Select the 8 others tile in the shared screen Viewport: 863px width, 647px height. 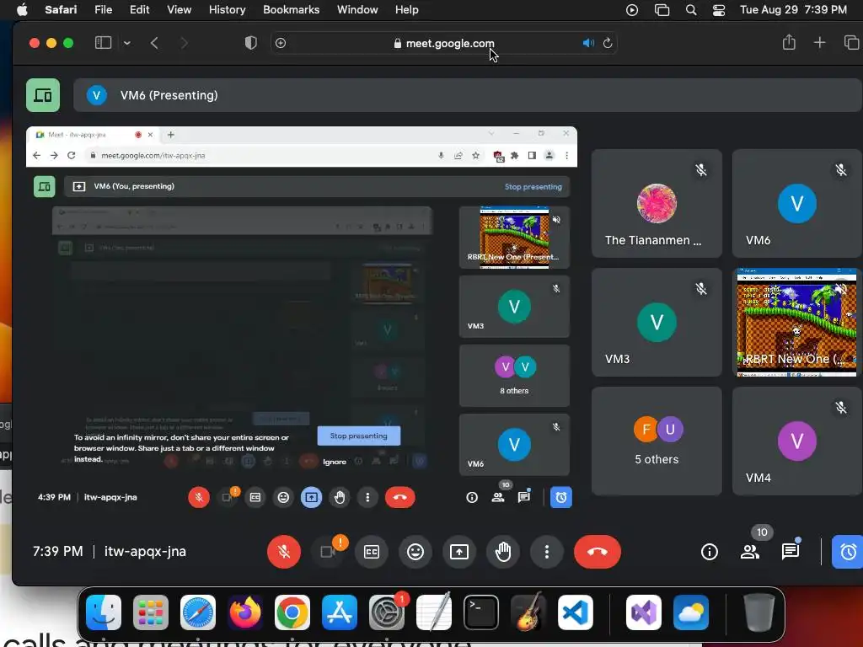click(514, 376)
